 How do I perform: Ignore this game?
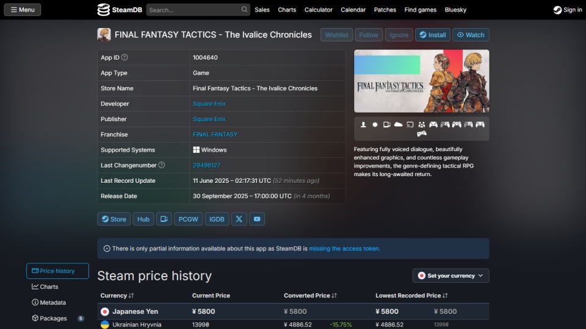tap(399, 35)
